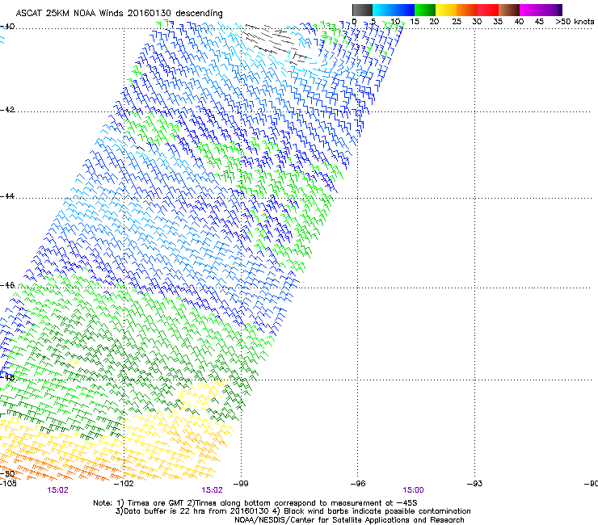
Task: Click the brown 35-40 knots legend swatch
Action: tap(509, 10)
